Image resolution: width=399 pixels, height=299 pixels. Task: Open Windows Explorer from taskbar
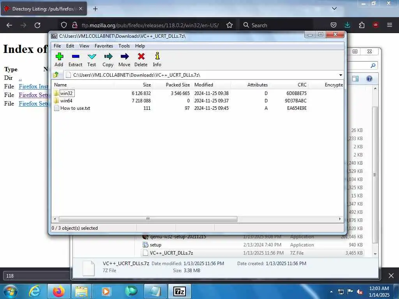(x=81, y=291)
